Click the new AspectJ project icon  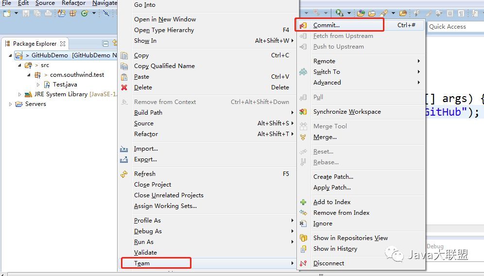(62, 13)
